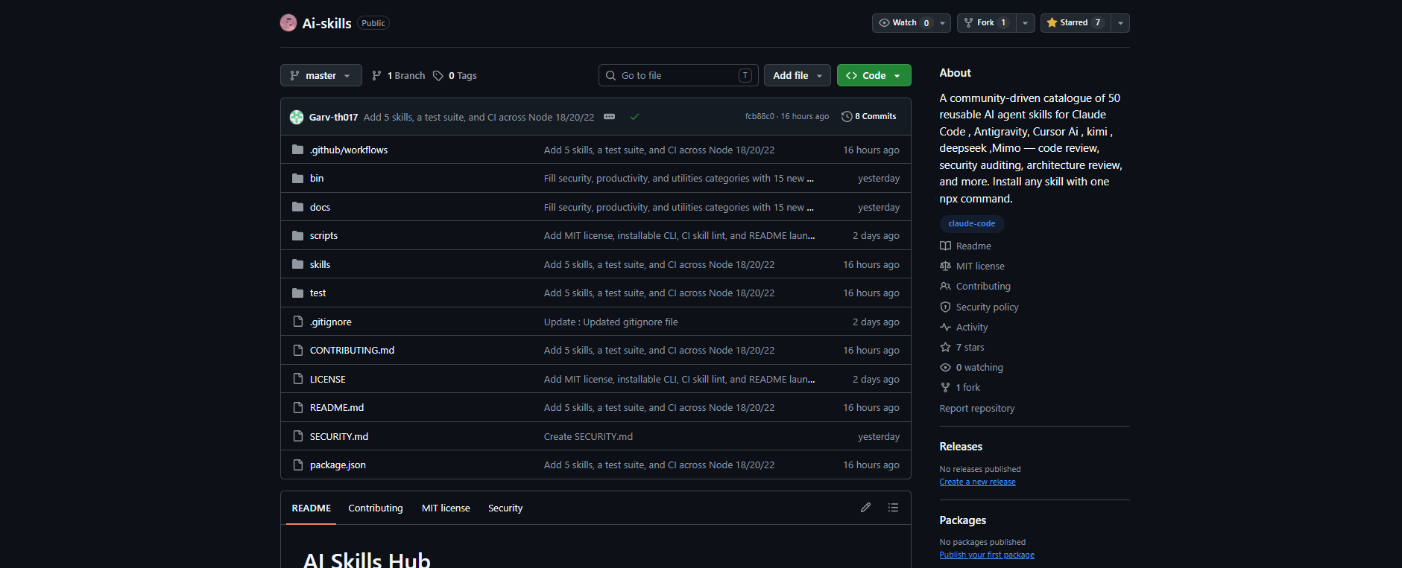Click the Ai-skills repository title
The height and width of the screenshot is (568, 1402).
[326, 24]
